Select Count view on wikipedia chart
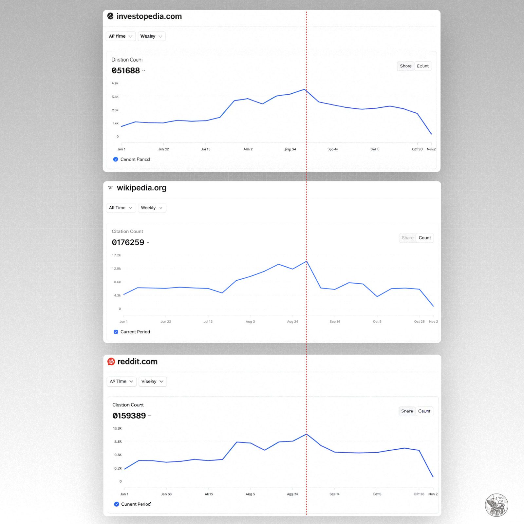Screen dimensions: 524x524 point(424,238)
